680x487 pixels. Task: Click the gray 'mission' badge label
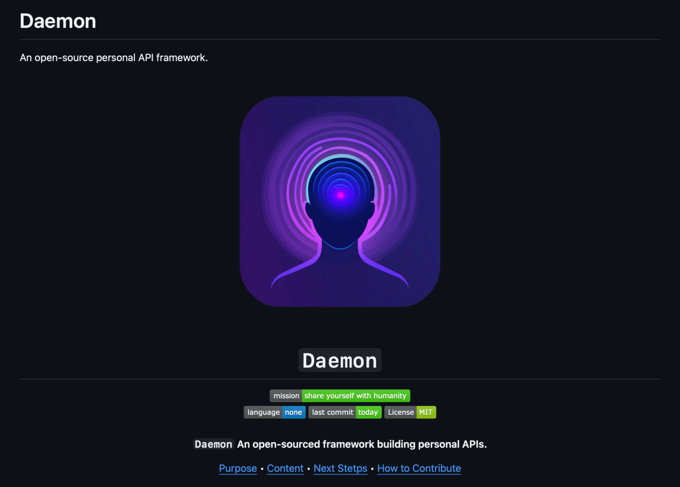tap(286, 396)
